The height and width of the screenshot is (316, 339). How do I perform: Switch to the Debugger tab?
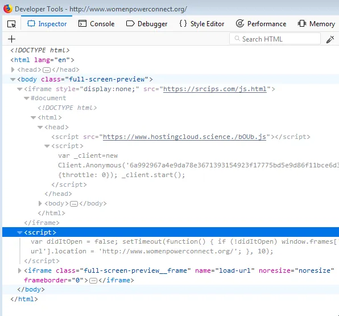point(147,24)
